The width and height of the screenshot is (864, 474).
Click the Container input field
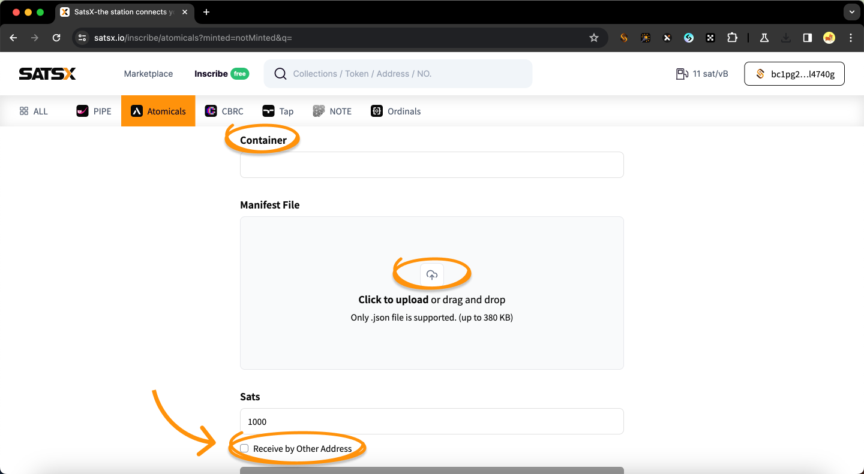coord(431,165)
